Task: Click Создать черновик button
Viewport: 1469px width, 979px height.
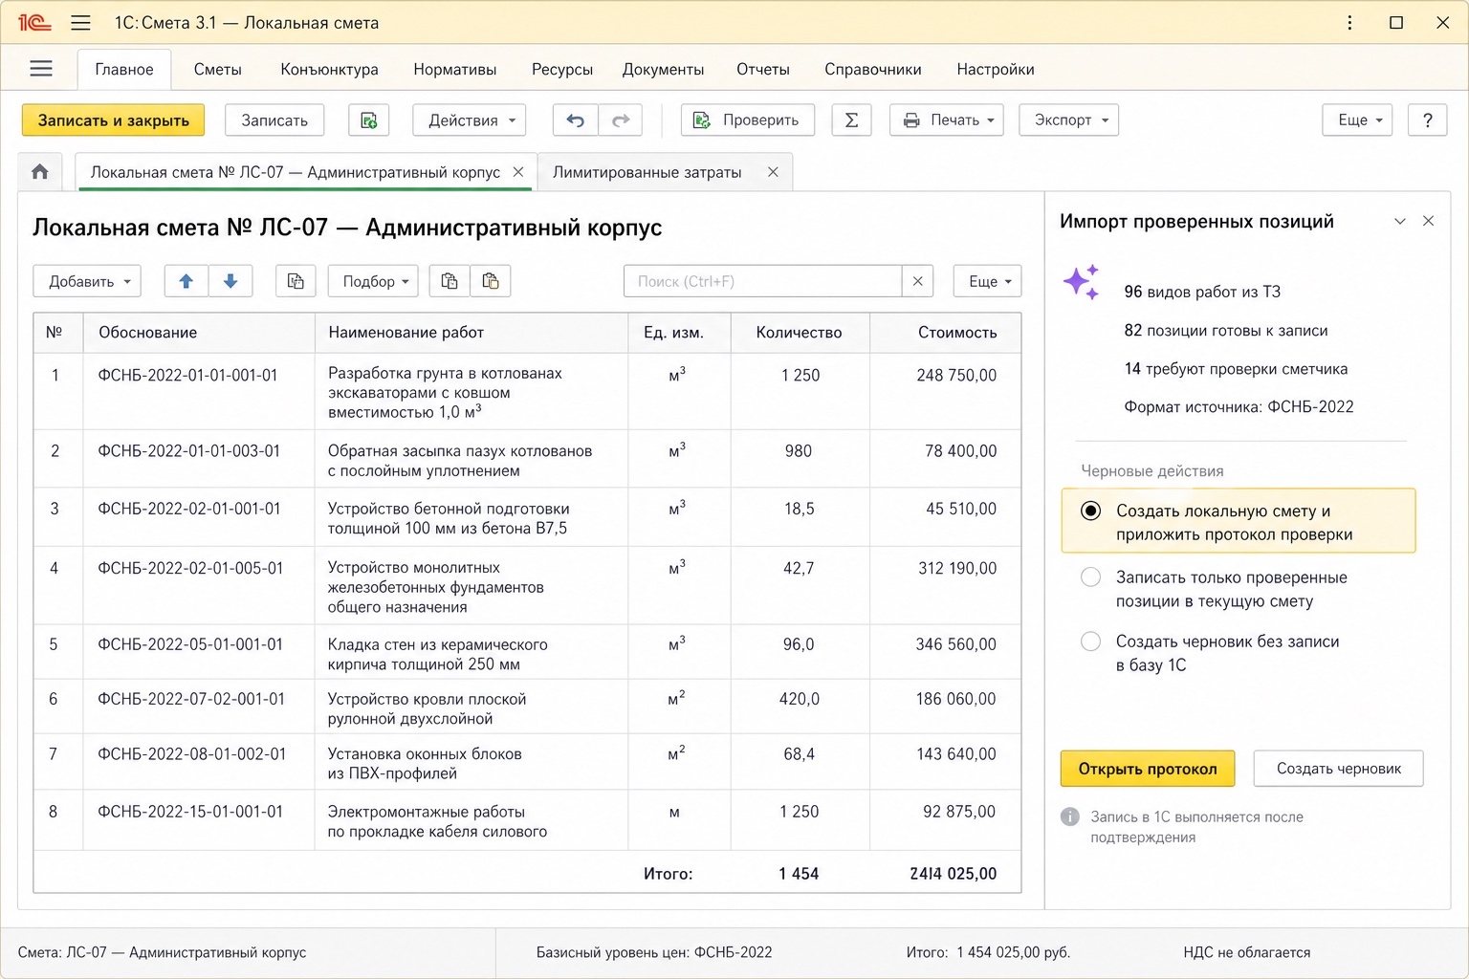Action: click(x=1338, y=769)
